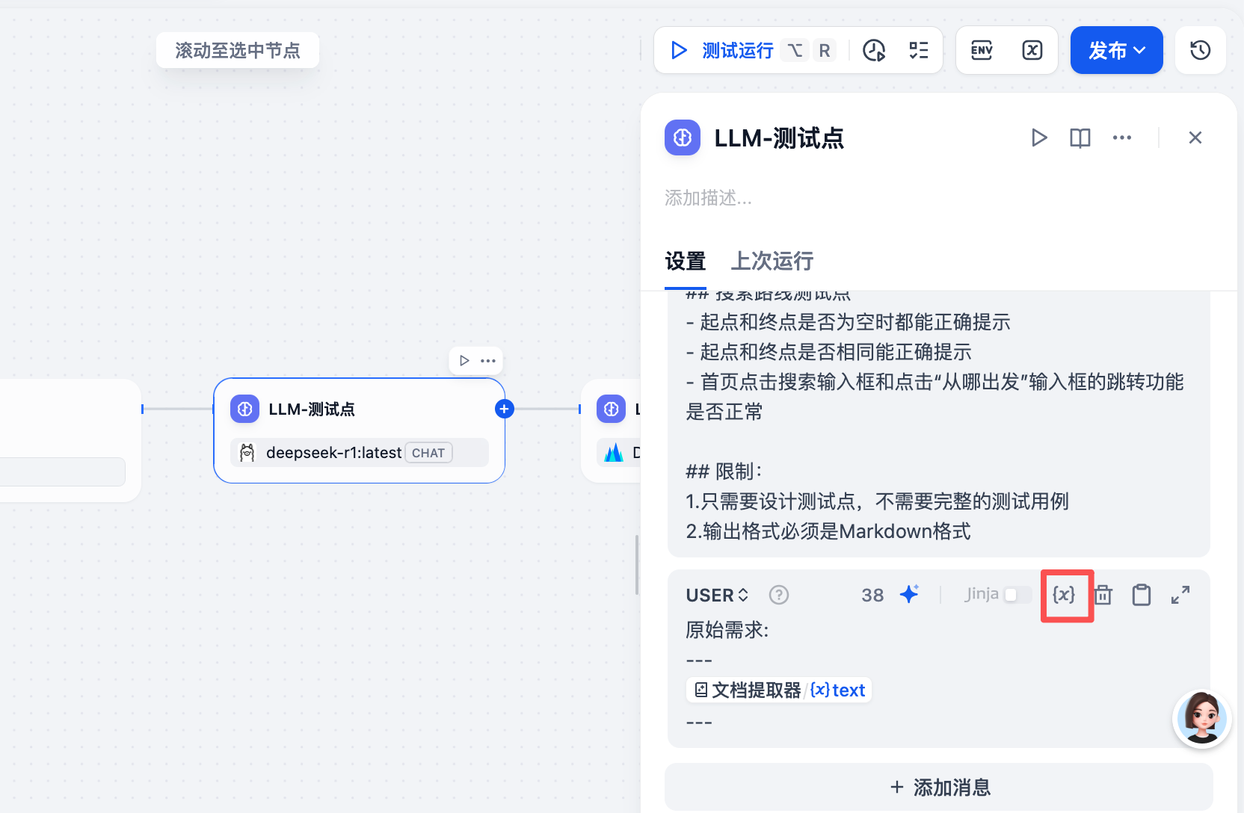Viewport: 1244px width, 813px height.
Task: Click the line 2.输出格式必须是Markdown格式
Action: 828,531
